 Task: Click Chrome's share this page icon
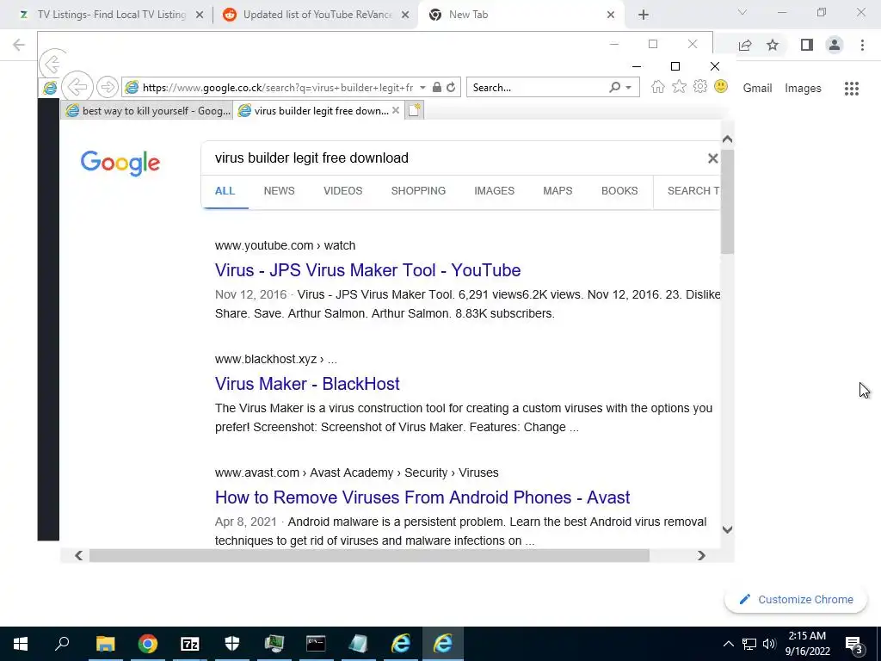pos(745,45)
